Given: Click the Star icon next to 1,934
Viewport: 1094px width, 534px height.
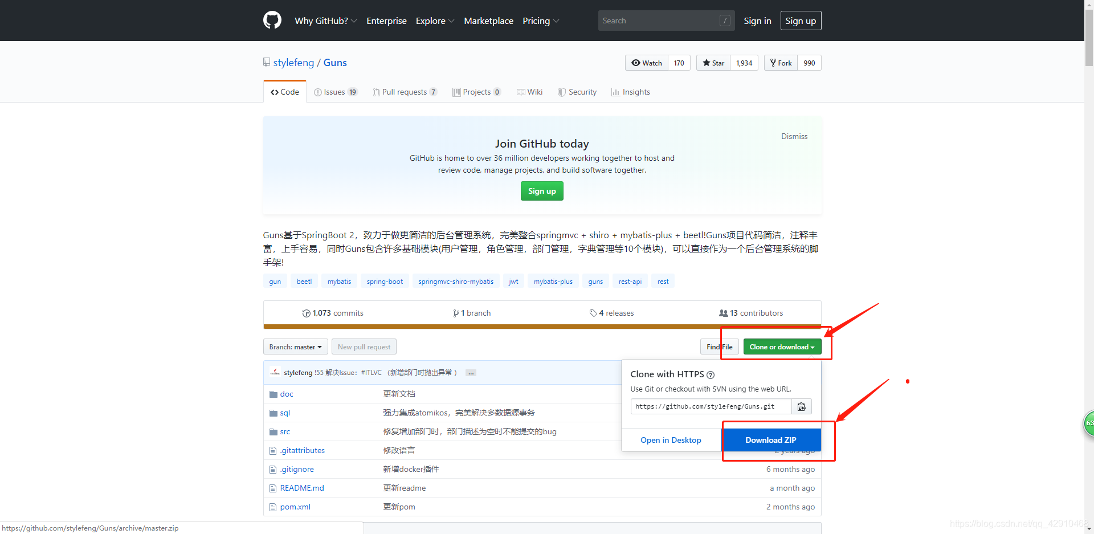Looking at the screenshot, I should (707, 63).
